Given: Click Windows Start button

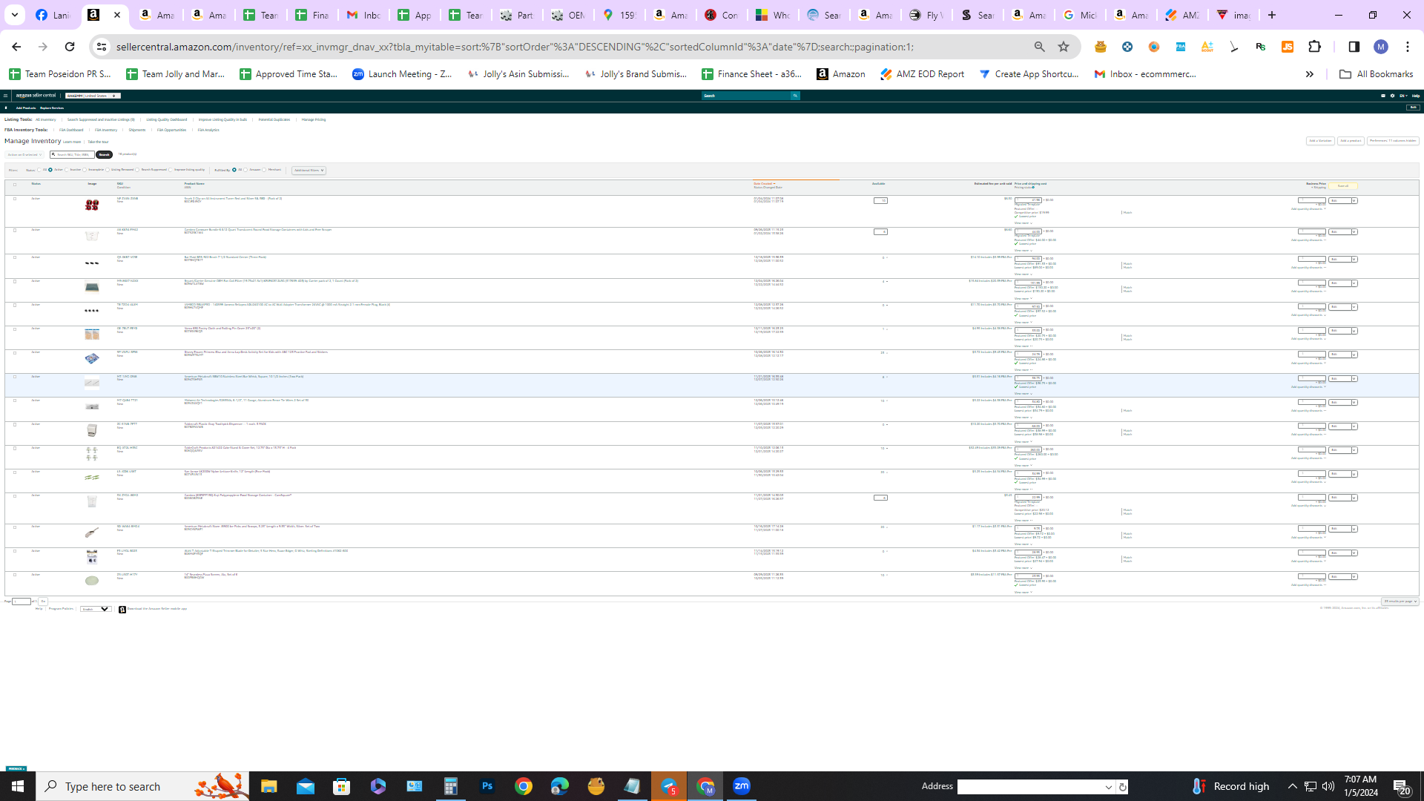Looking at the screenshot, I should click(x=18, y=786).
